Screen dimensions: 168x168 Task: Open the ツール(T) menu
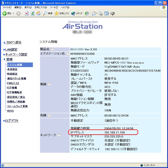coord(54,7)
